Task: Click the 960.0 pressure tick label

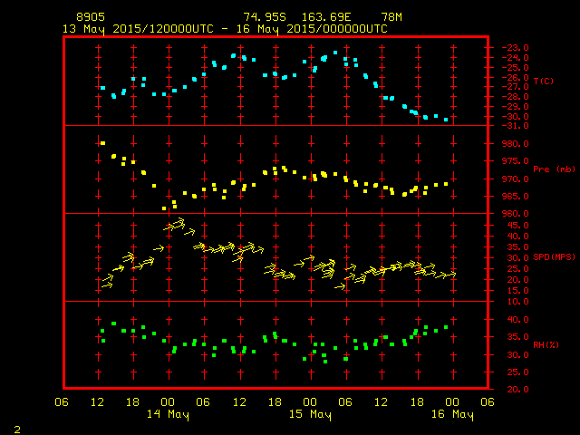Action: (x=515, y=214)
